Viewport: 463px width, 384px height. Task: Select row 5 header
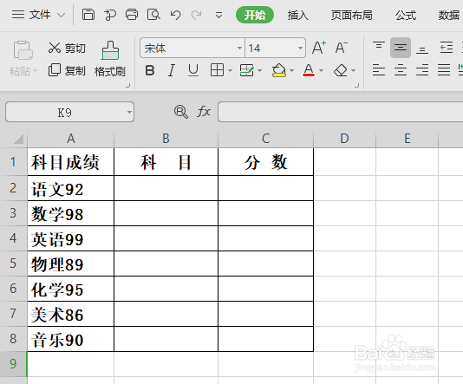pos(13,264)
